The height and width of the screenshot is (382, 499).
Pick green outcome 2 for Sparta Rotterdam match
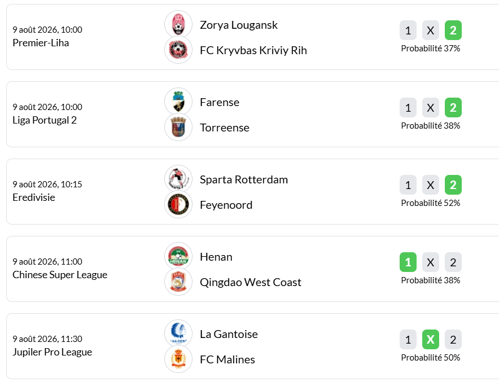[x=453, y=185]
